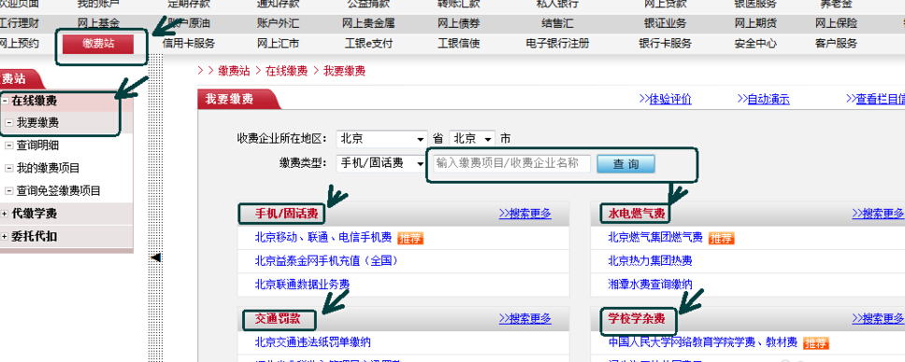Click 在线缴费 breadcrumb link
The height and width of the screenshot is (362, 905).
click(286, 71)
